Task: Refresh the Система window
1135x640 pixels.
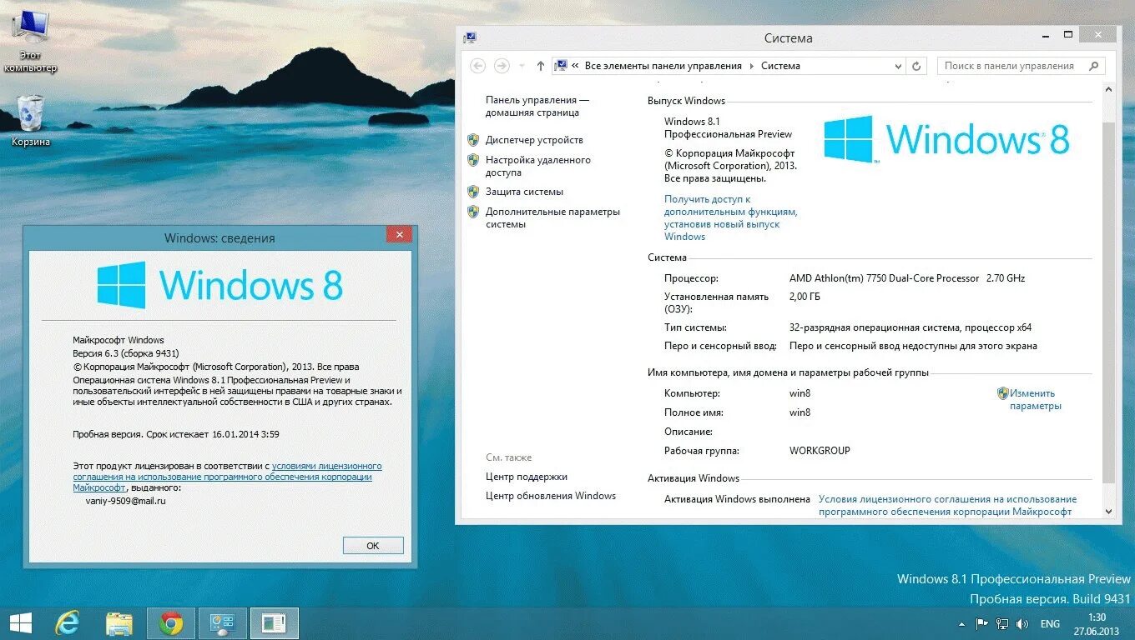Action: tap(917, 66)
